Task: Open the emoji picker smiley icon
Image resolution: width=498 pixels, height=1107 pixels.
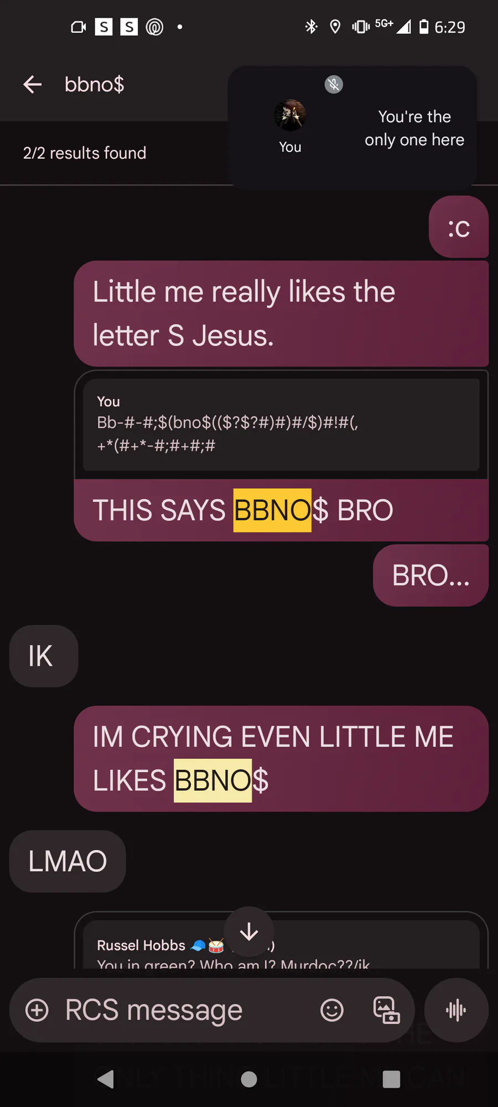Action: 332,1010
